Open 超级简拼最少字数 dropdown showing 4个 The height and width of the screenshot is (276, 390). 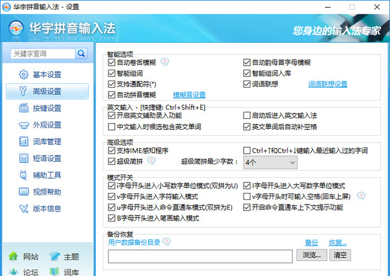[x=270, y=162]
